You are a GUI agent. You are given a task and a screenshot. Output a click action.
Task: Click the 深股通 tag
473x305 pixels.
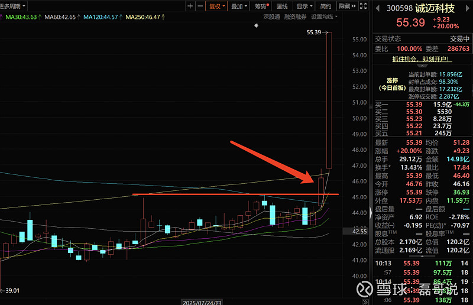point(271,17)
